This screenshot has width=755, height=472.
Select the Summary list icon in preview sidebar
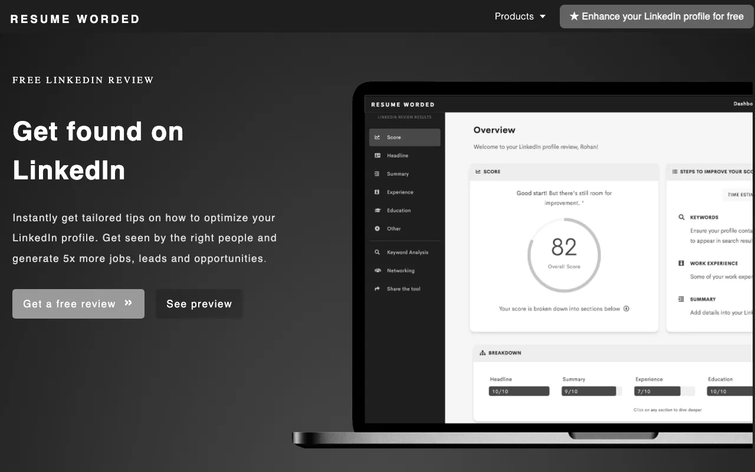[377, 174]
